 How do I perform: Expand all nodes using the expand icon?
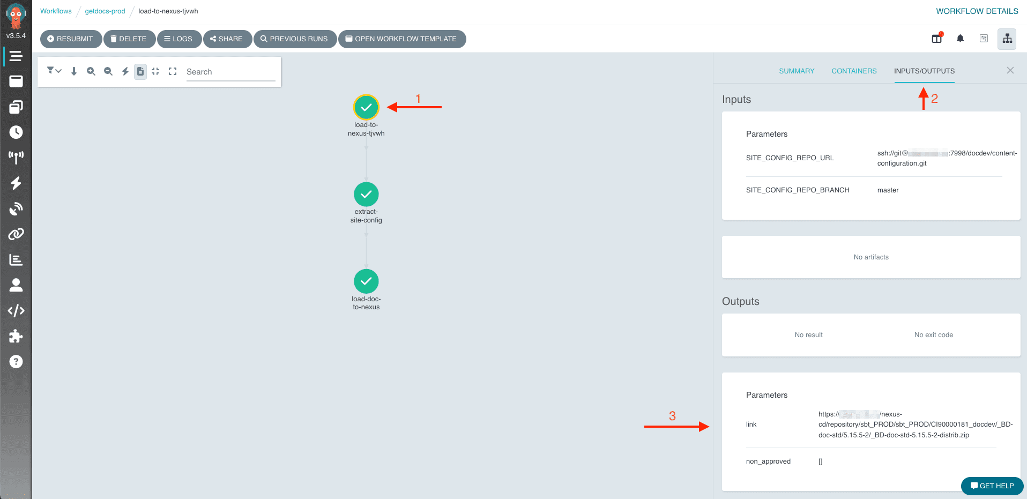pos(173,71)
